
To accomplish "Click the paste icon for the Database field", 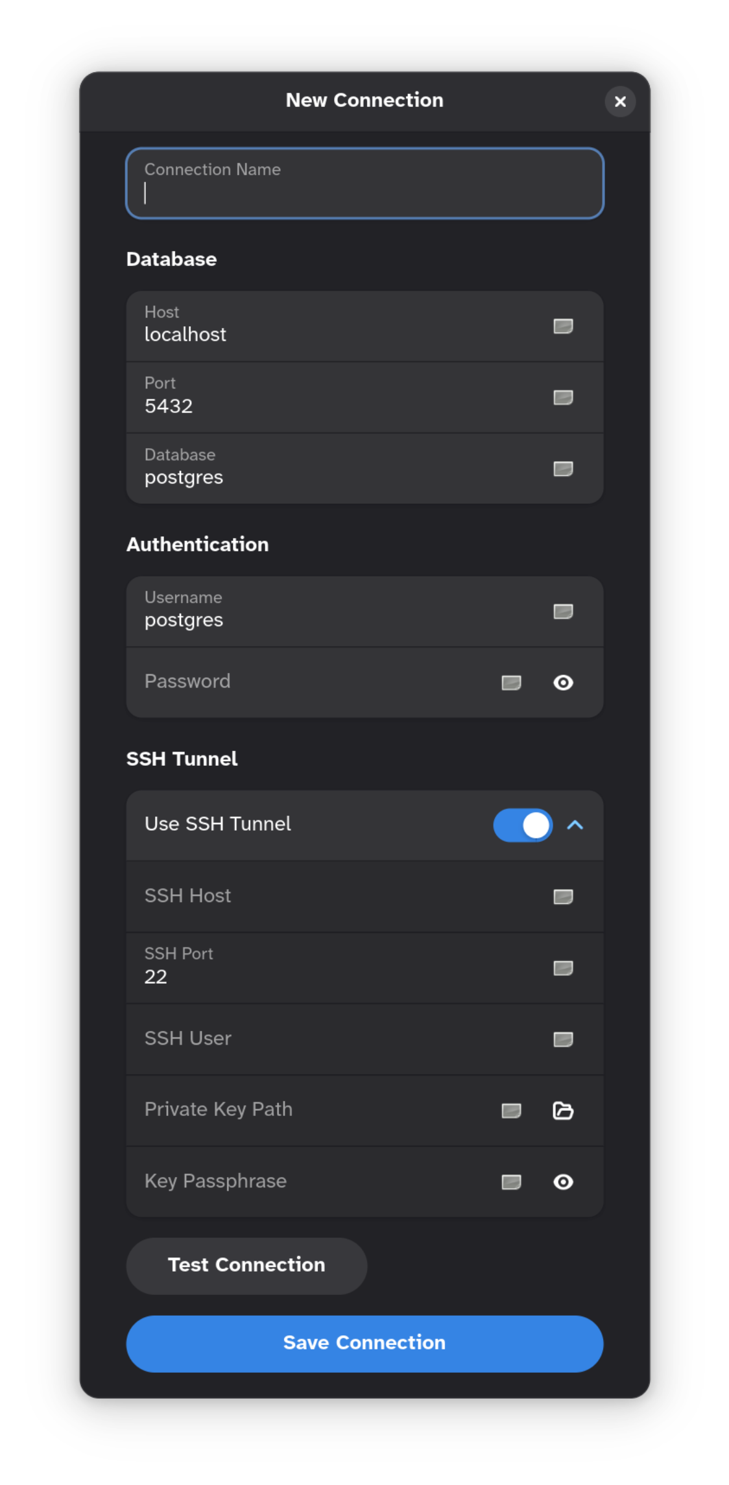I will pos(563,468).
